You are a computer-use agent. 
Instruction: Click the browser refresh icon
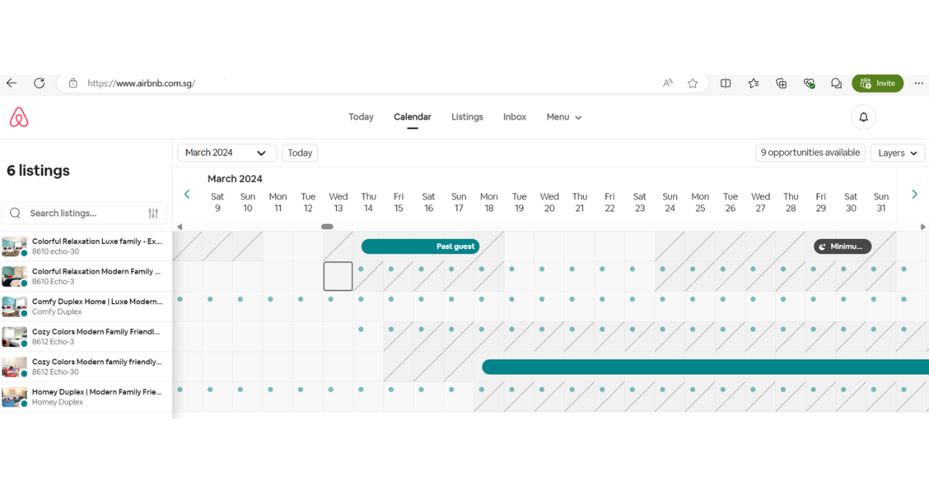pos(39,83)
